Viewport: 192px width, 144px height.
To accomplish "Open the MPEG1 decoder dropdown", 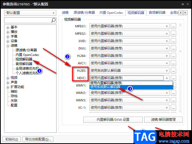I will coord(129,26).
